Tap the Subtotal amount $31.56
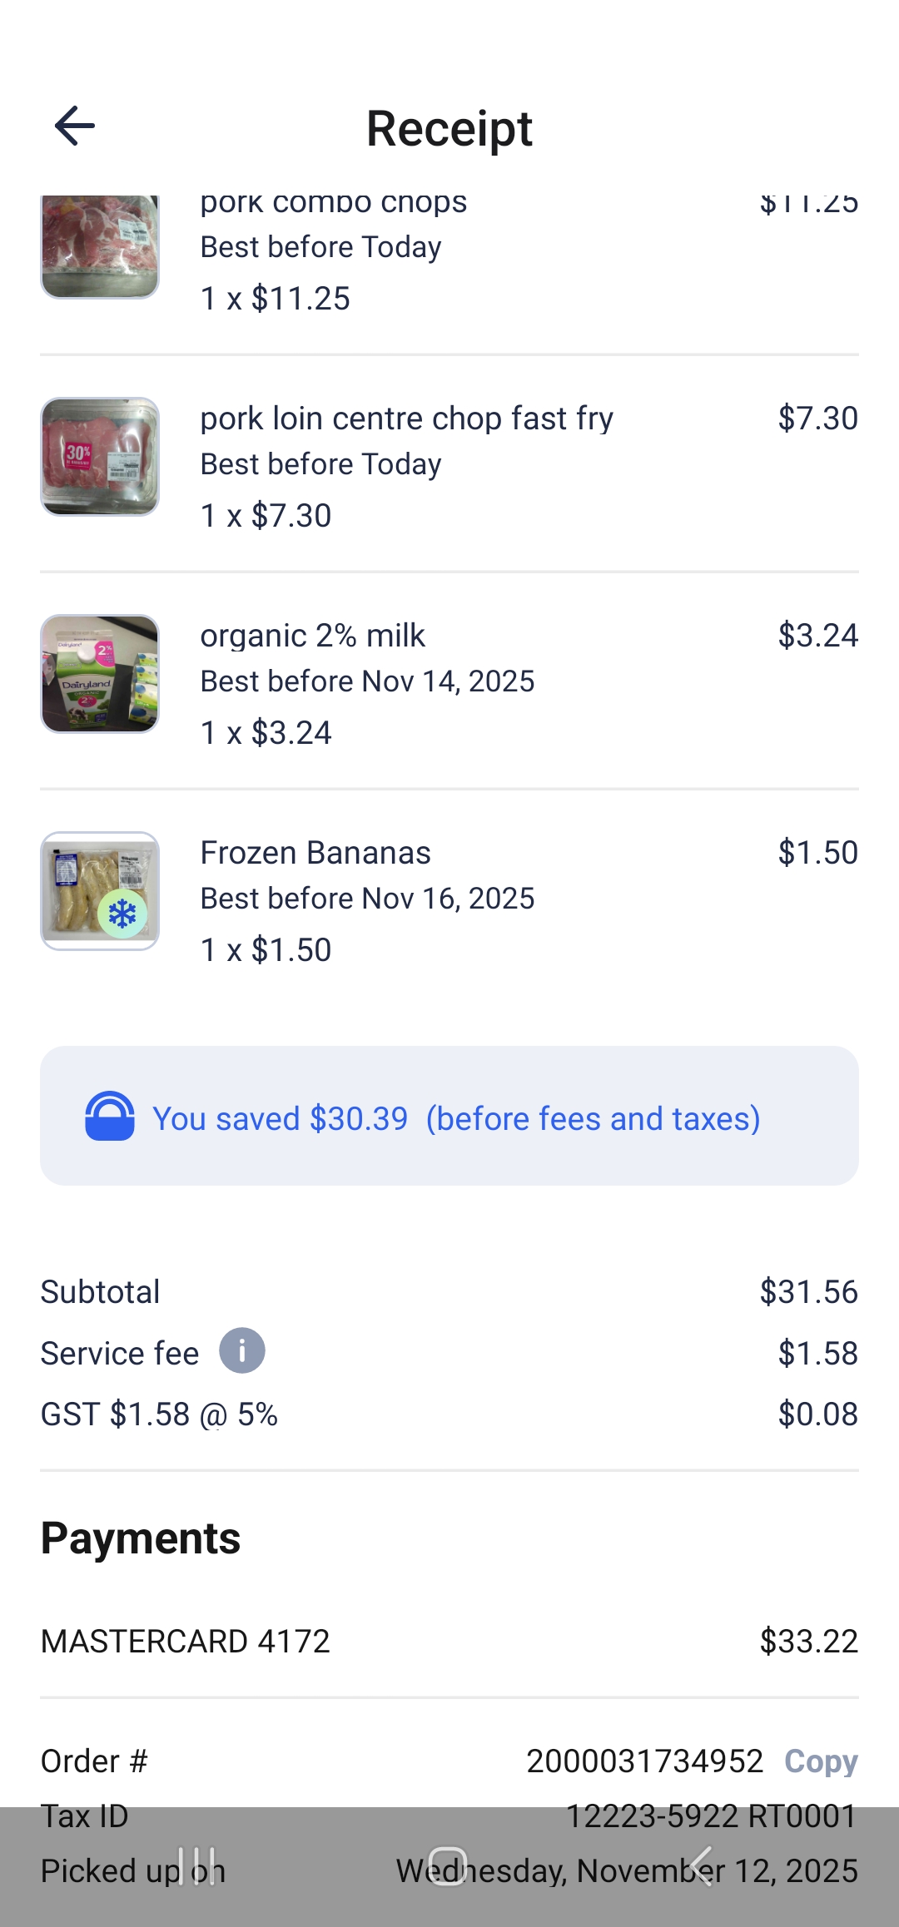 (808, 1292)
